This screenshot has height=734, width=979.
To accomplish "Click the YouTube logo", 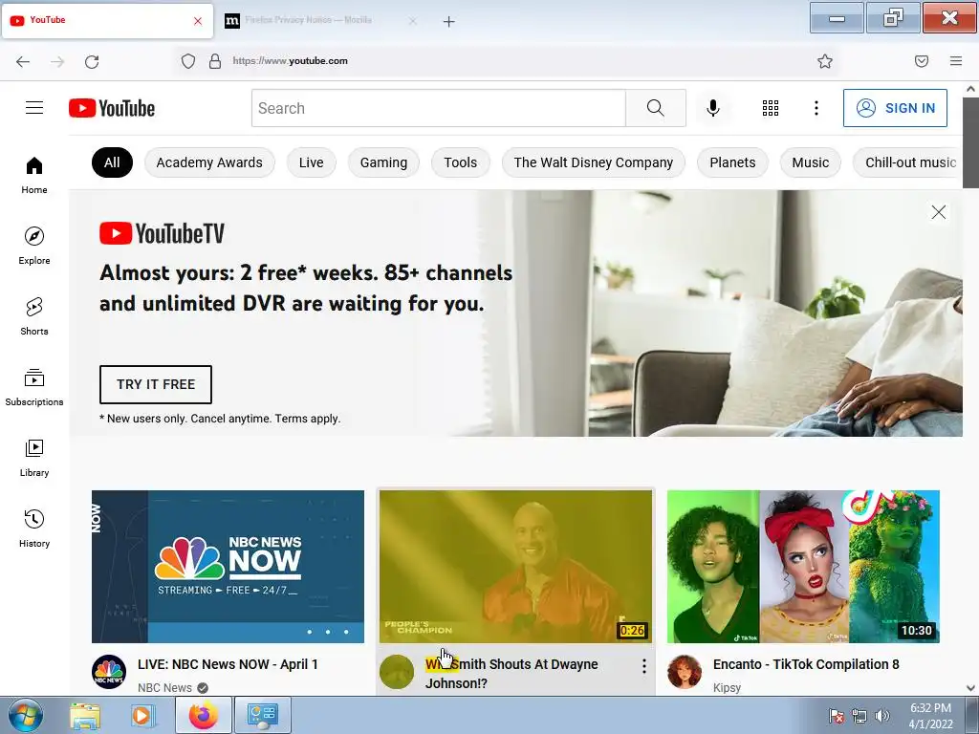I will point(112,108).
